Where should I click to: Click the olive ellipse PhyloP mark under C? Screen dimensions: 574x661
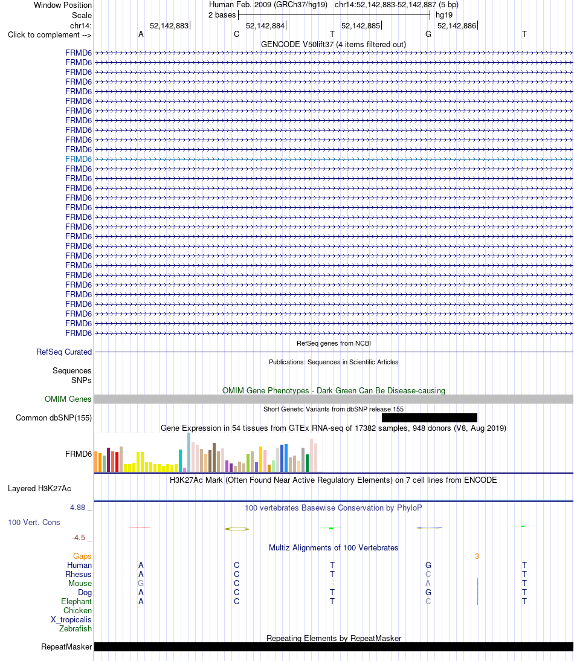[x=237, y=529]
